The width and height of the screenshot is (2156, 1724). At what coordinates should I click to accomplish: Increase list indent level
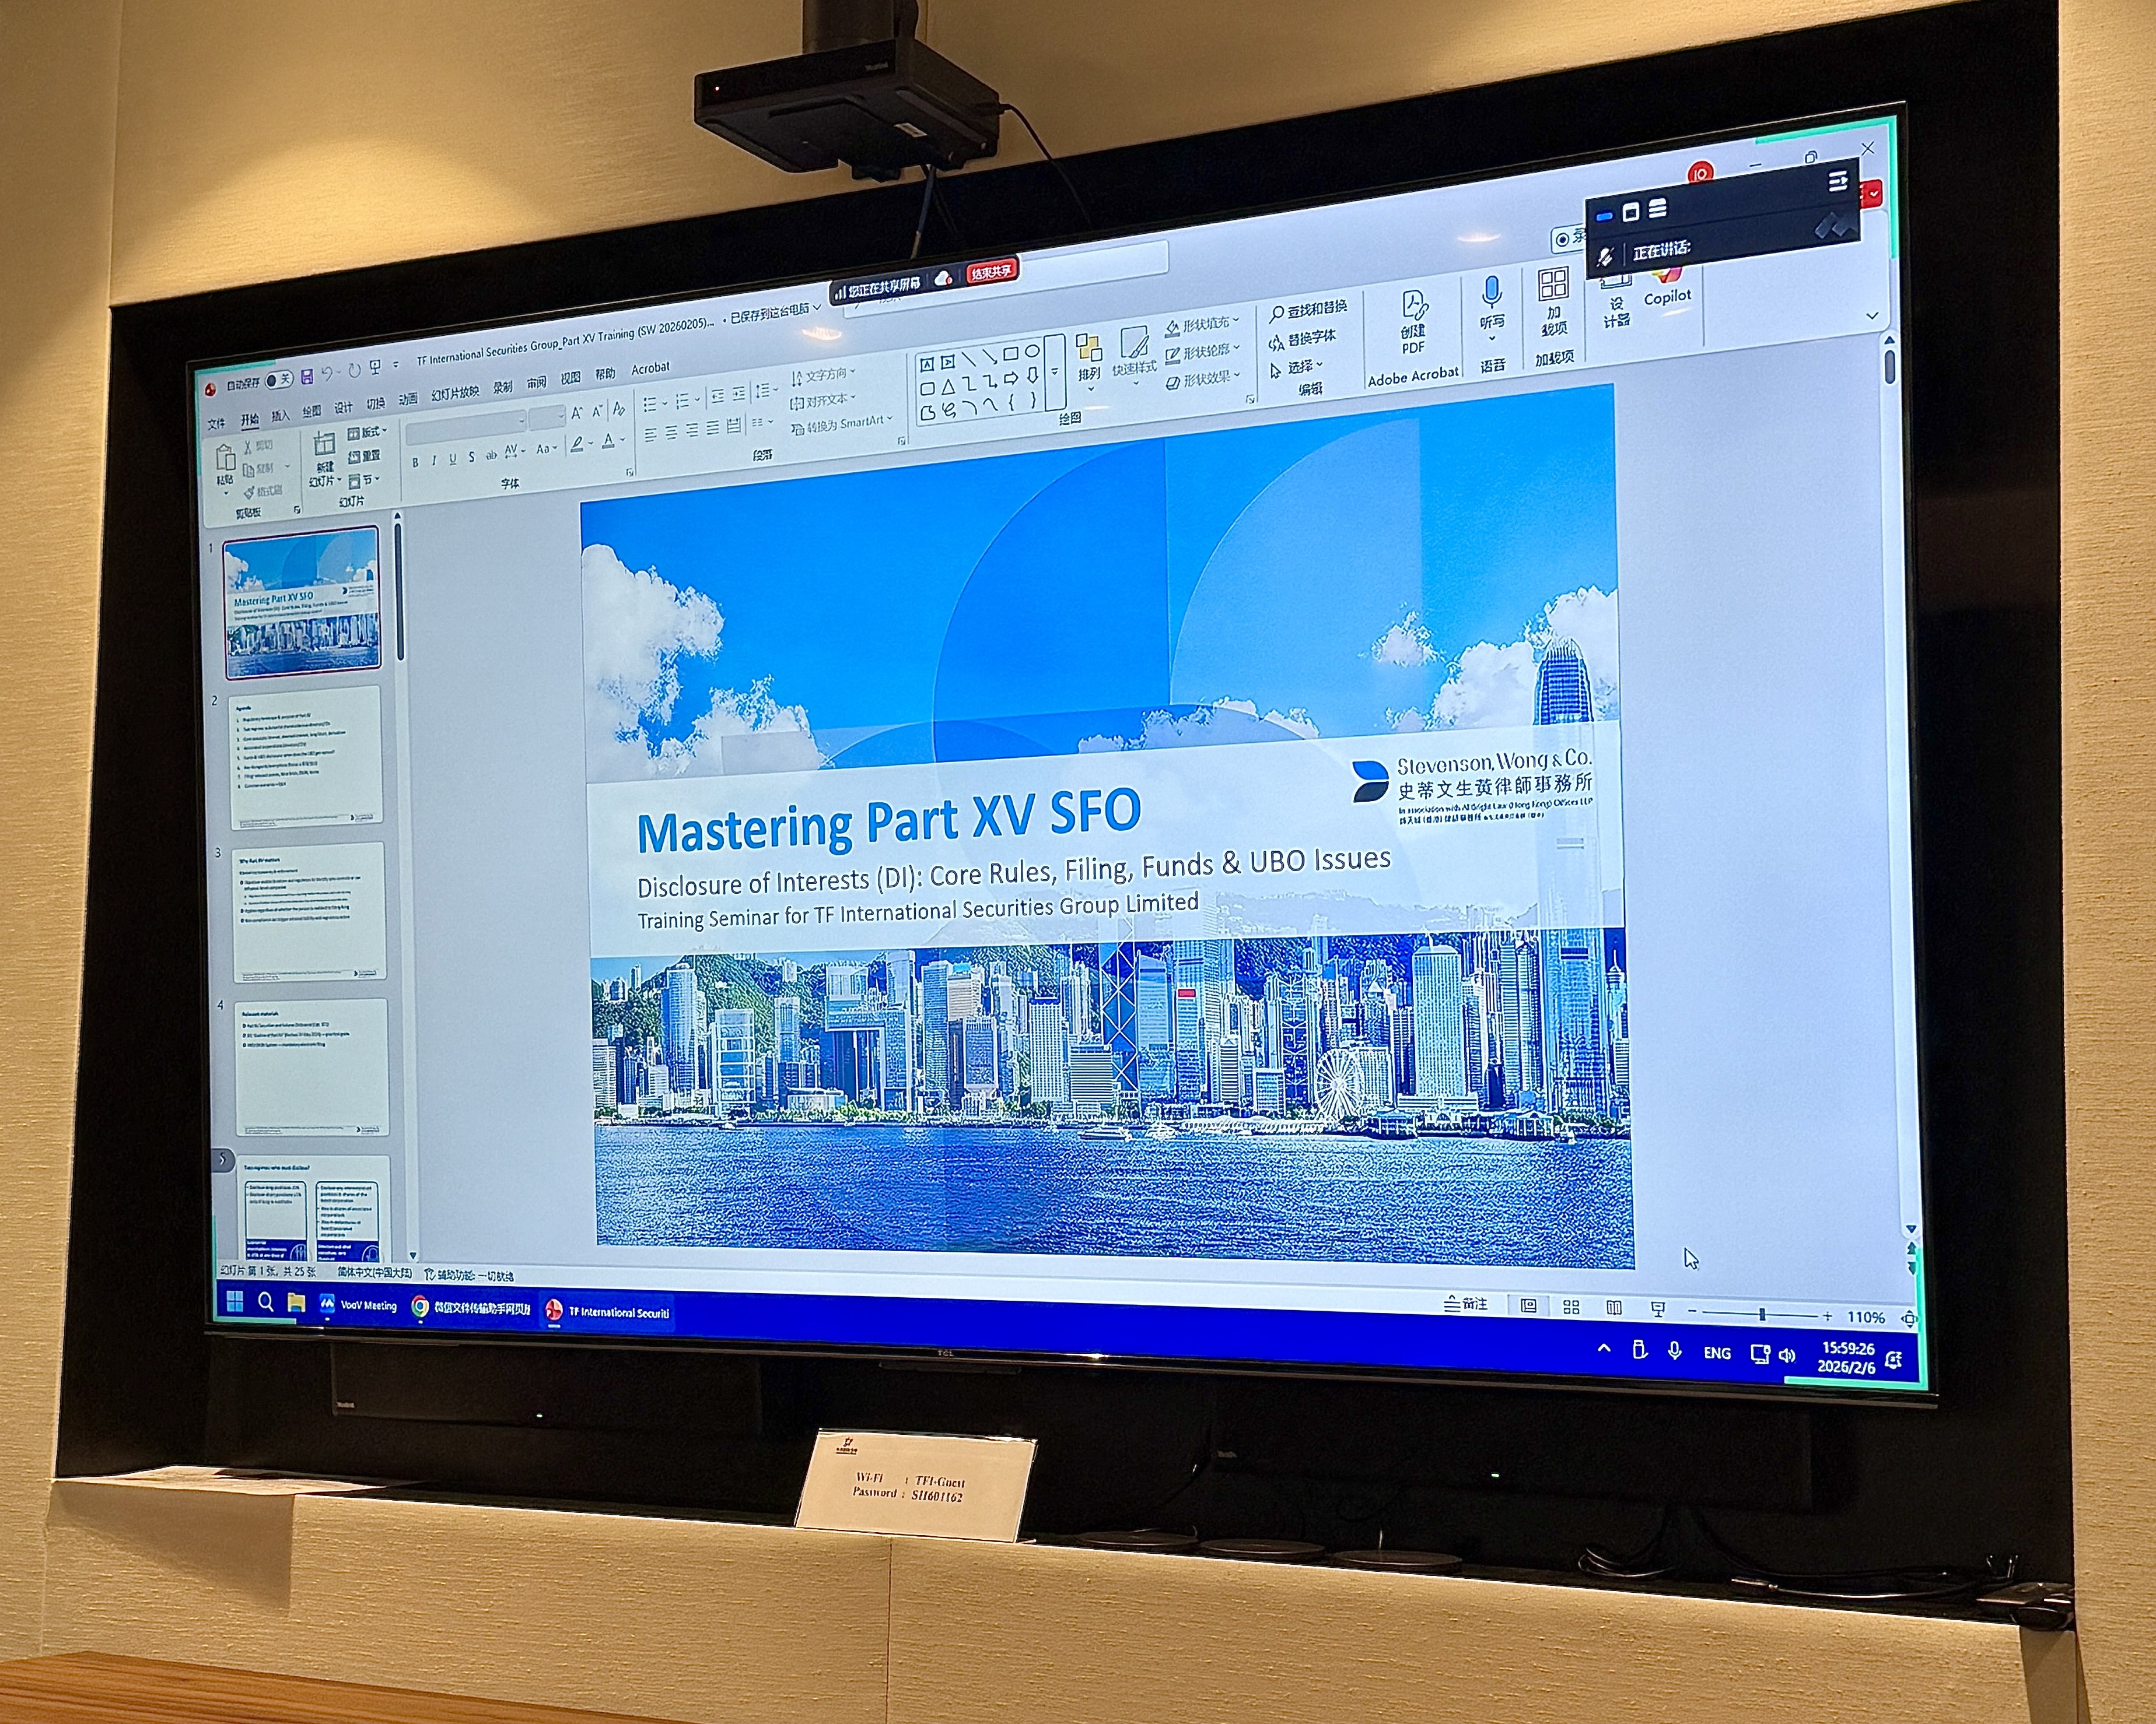point(738,395)
